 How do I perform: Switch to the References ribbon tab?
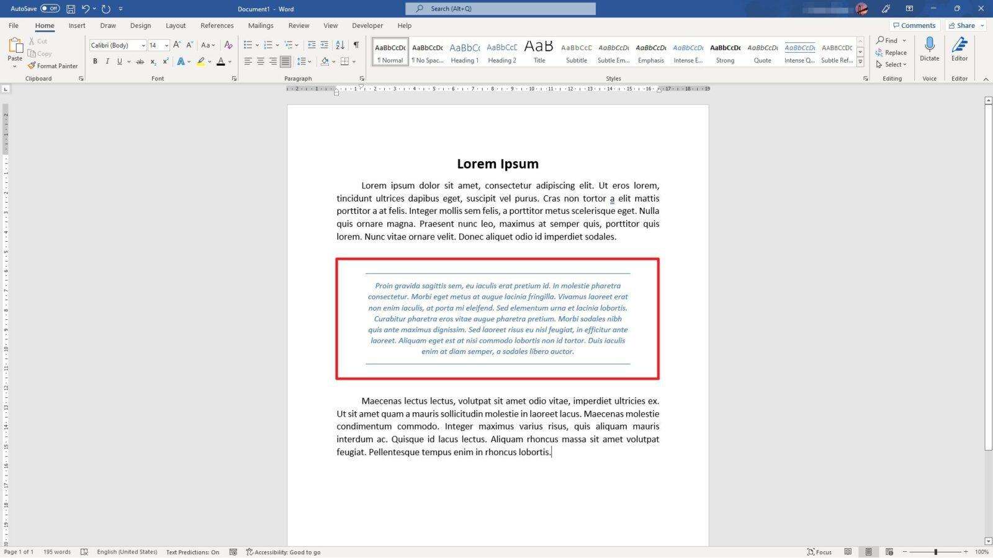point(217,25)
